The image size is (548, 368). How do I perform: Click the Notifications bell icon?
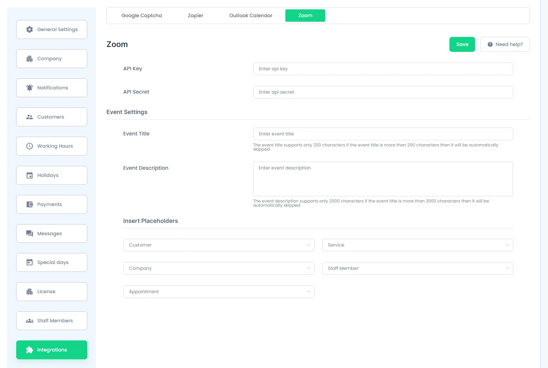click(30, 88)
